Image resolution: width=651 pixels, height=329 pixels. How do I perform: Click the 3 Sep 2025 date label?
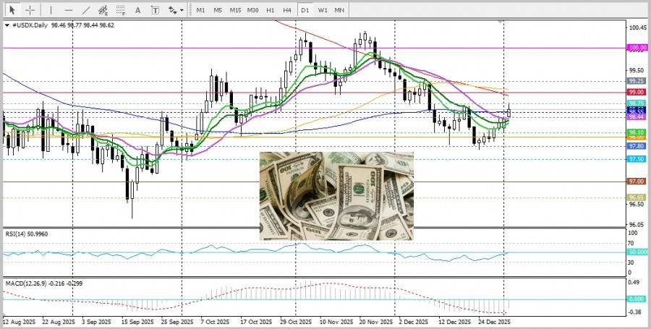(x=98, y=322)
